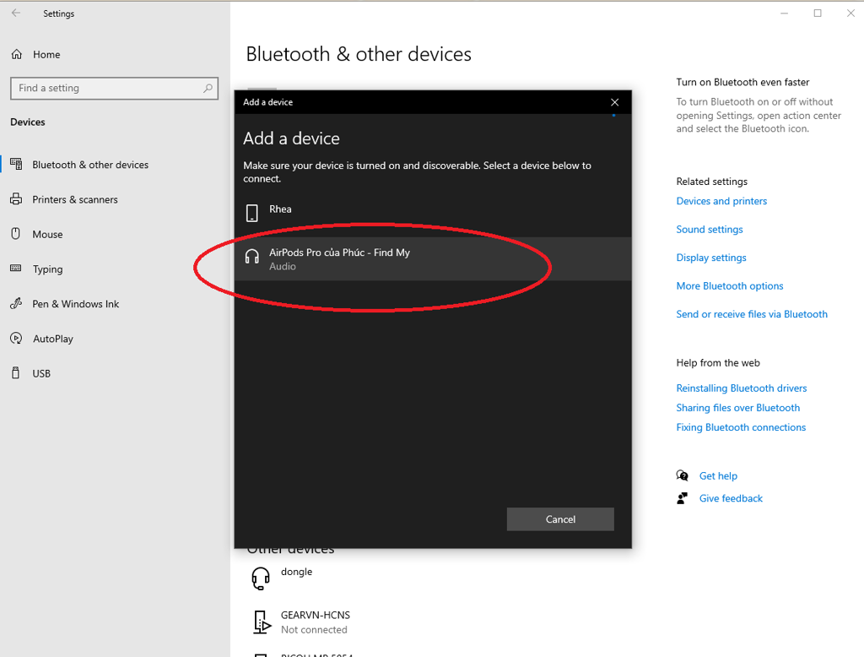864x657 pixels.
Task: Click the Get help chat icon
Action: coord(682,475)
